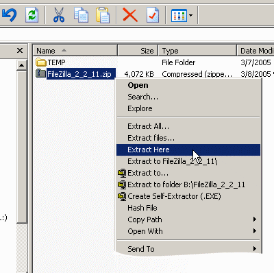
Task: Open the Send To submenu
Action: [188, 249]
